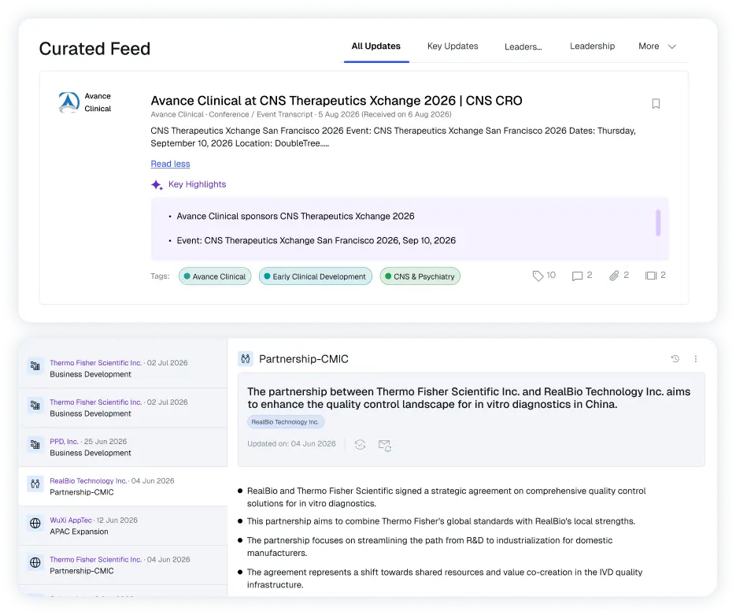This screenshot has height=615, width=736.
Task: Open the history clock icon
Action: pos(675,358)
